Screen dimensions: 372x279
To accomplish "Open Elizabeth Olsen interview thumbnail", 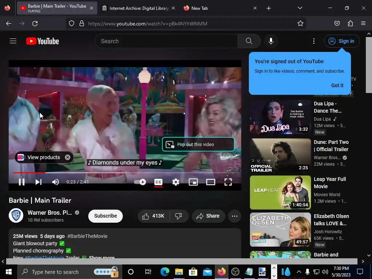I will 280,230.
